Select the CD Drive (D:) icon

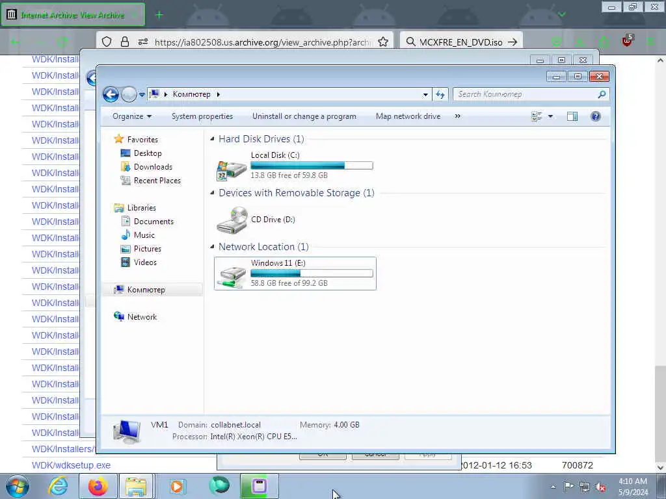232,220
